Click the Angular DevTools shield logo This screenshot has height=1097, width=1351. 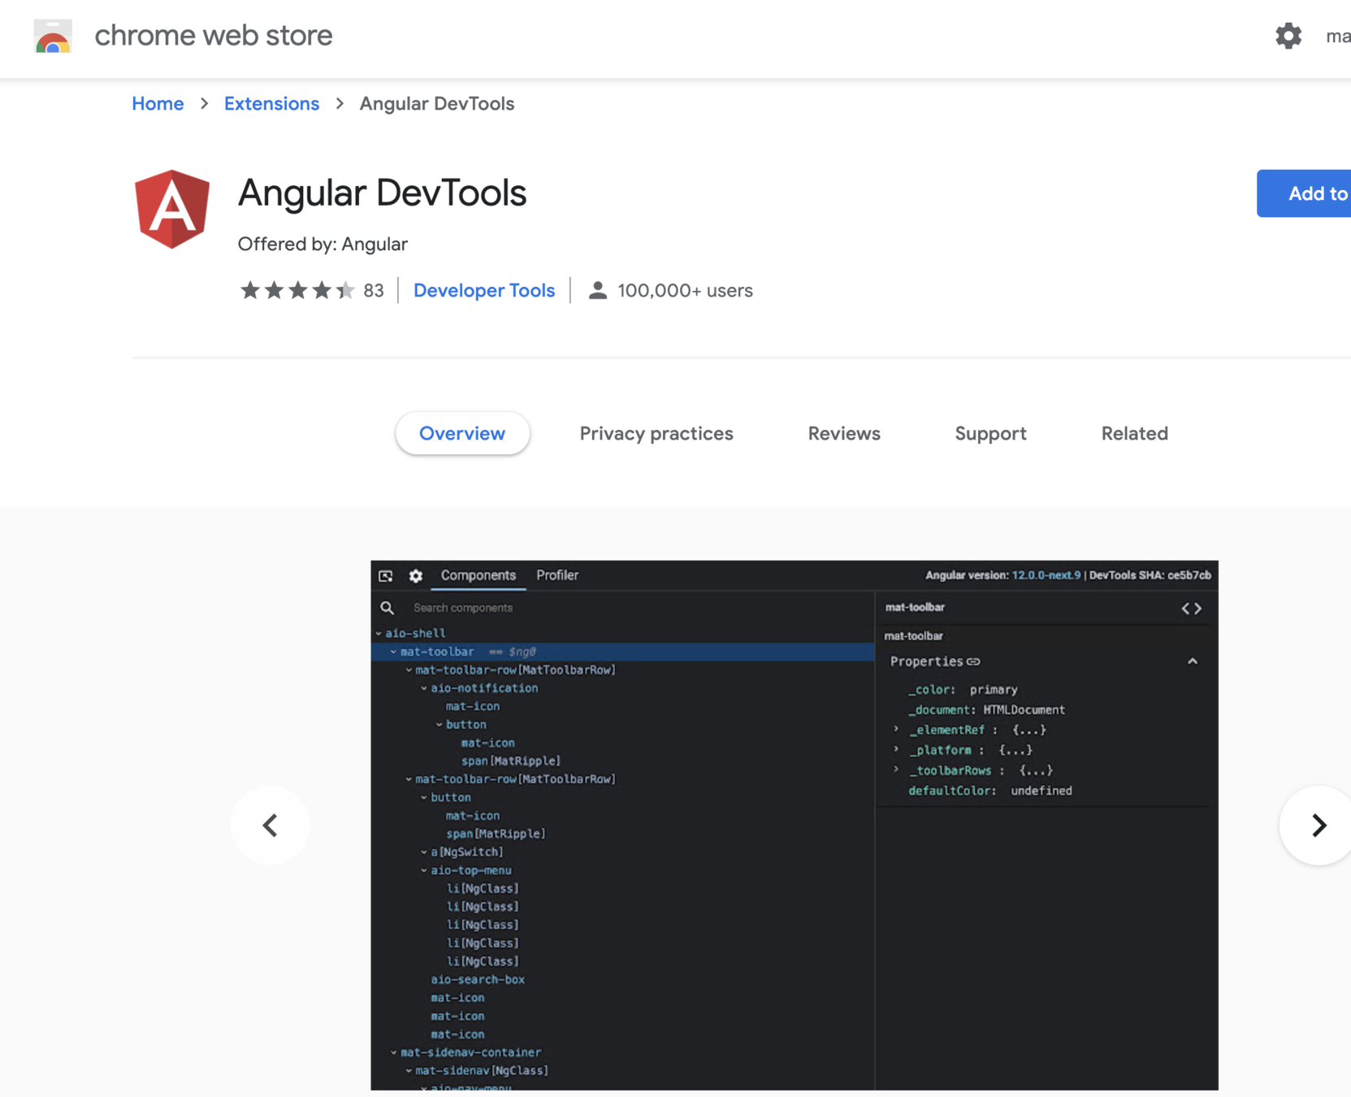172,209
